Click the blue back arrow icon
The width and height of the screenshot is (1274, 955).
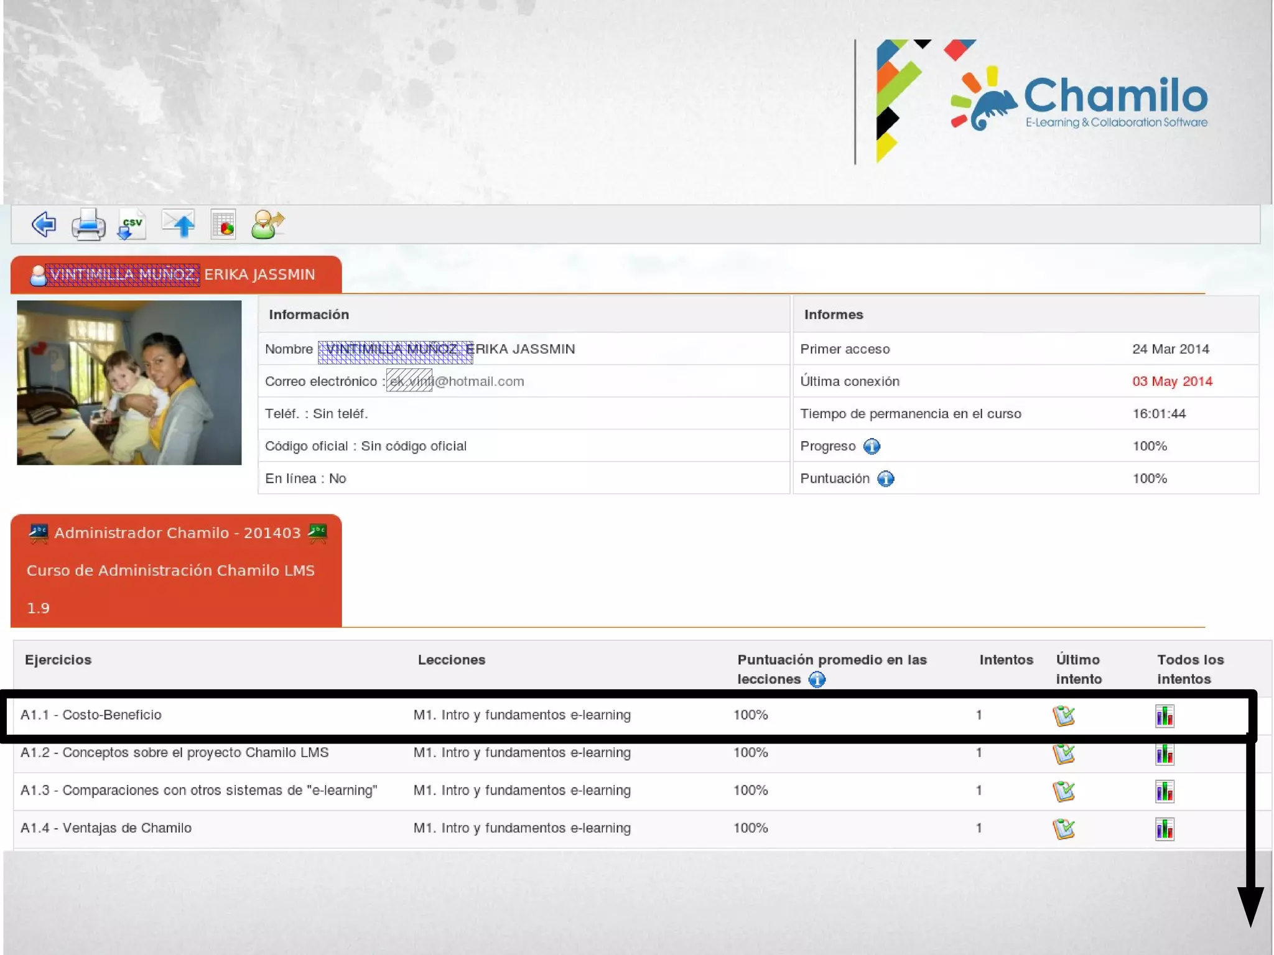44,224
